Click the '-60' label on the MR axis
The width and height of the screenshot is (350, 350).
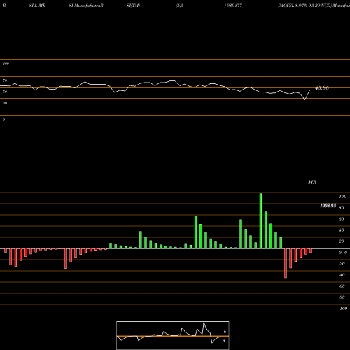coord(342,286)
